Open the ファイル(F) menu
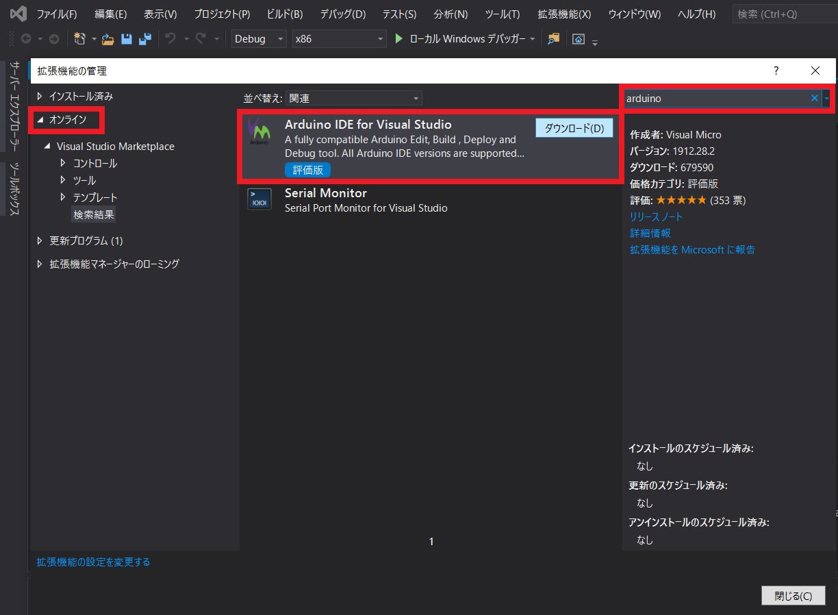 coord(56,14)
